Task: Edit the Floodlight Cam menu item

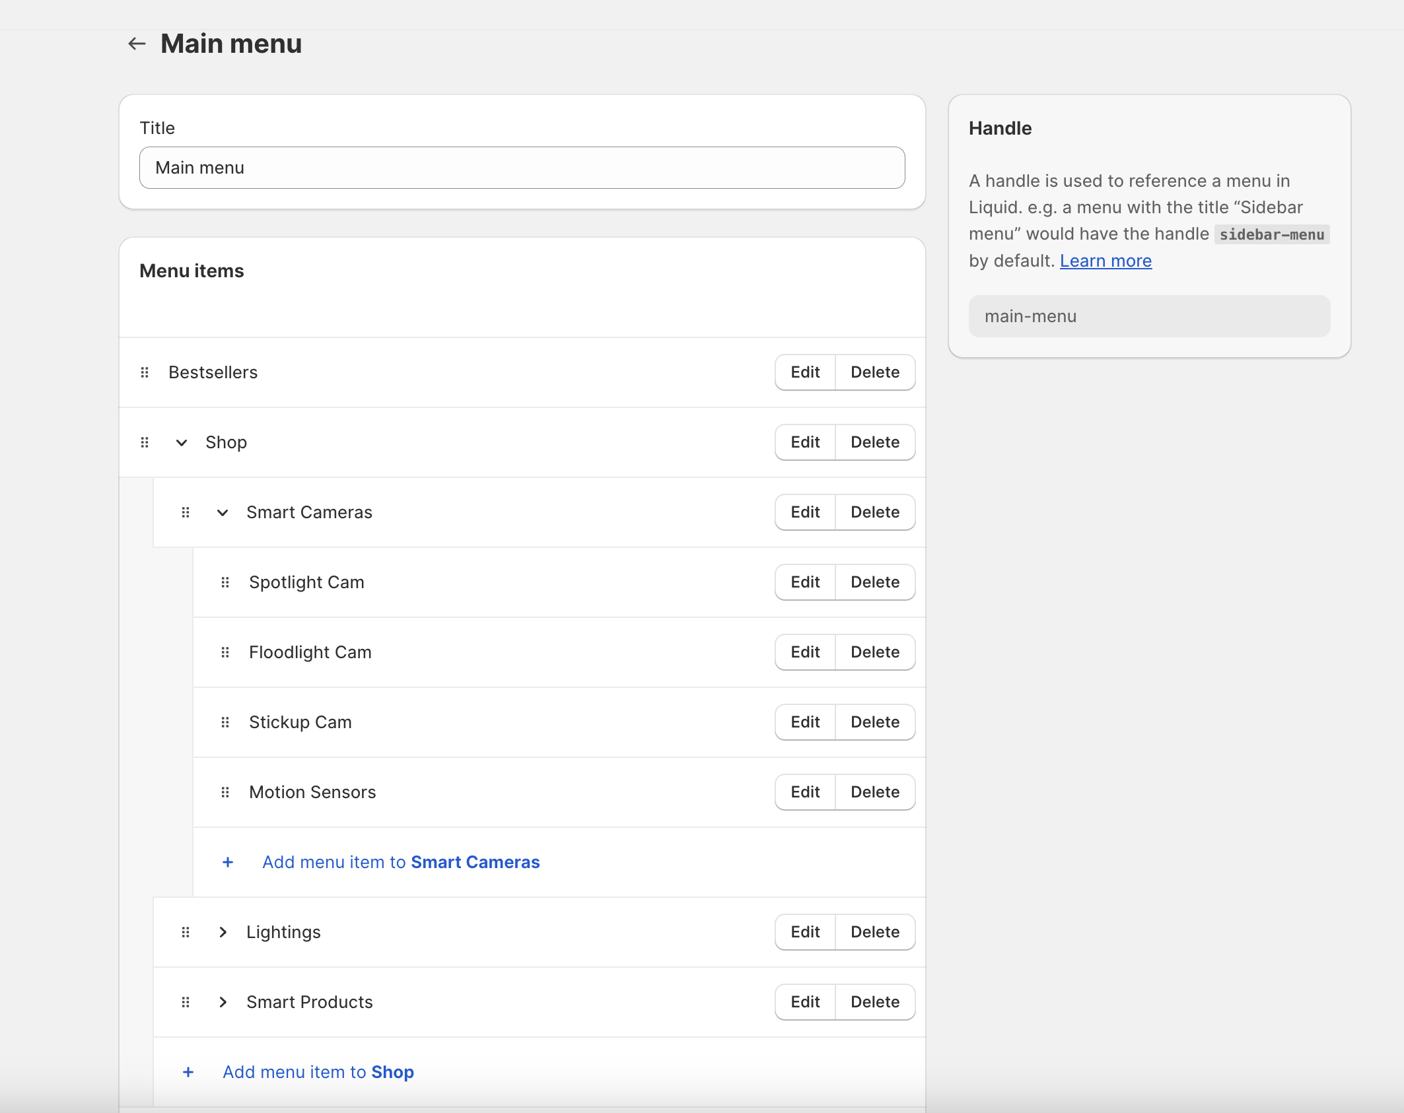Action: 804,652
